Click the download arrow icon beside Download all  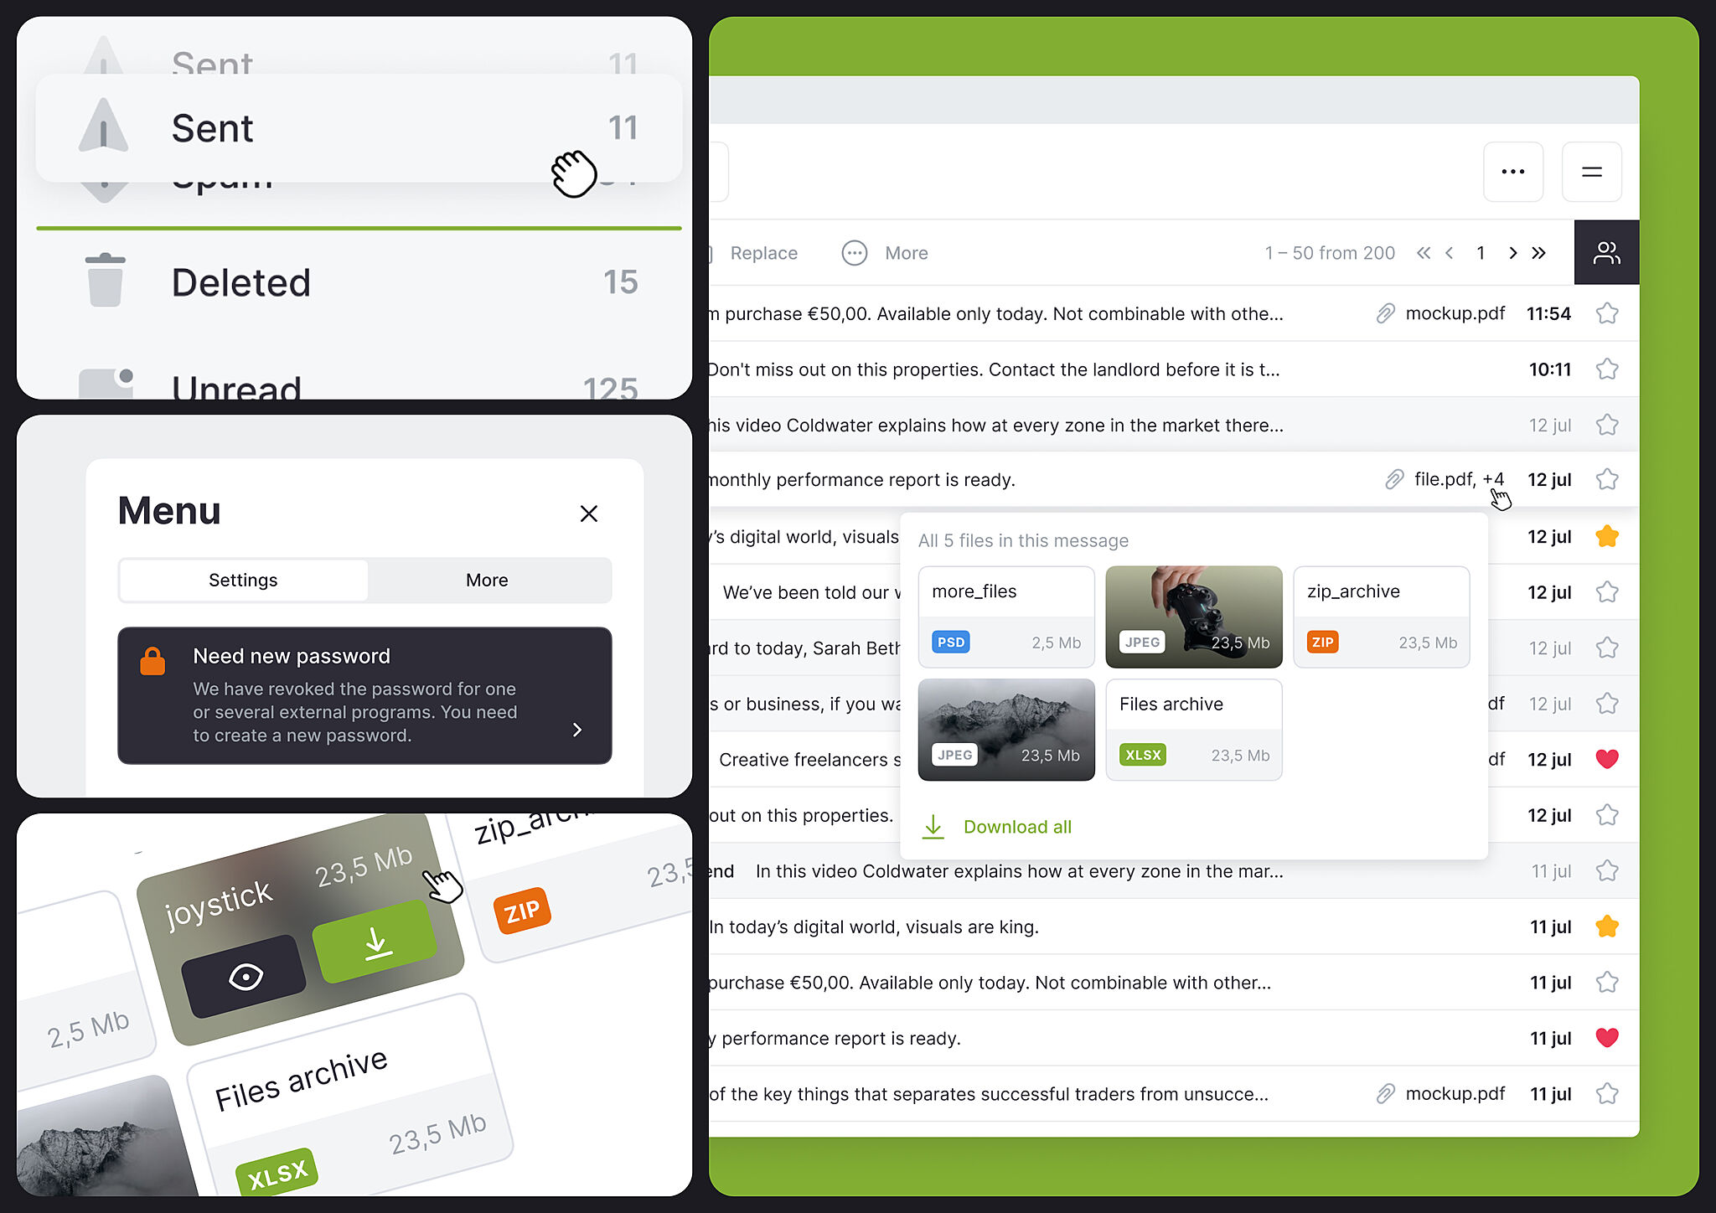[933, 827]
